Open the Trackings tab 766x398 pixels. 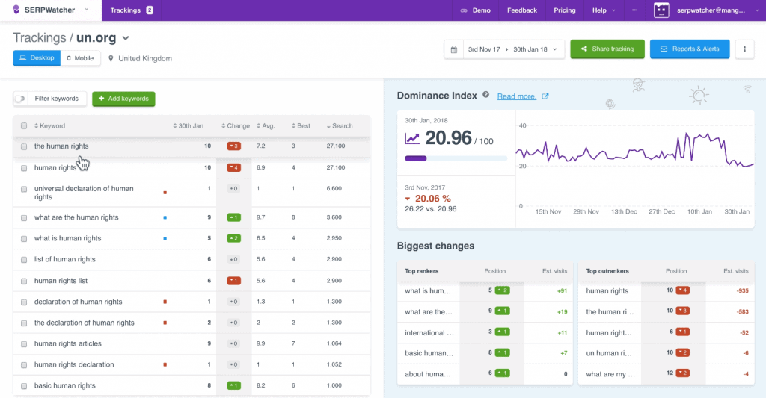(132, 10)
